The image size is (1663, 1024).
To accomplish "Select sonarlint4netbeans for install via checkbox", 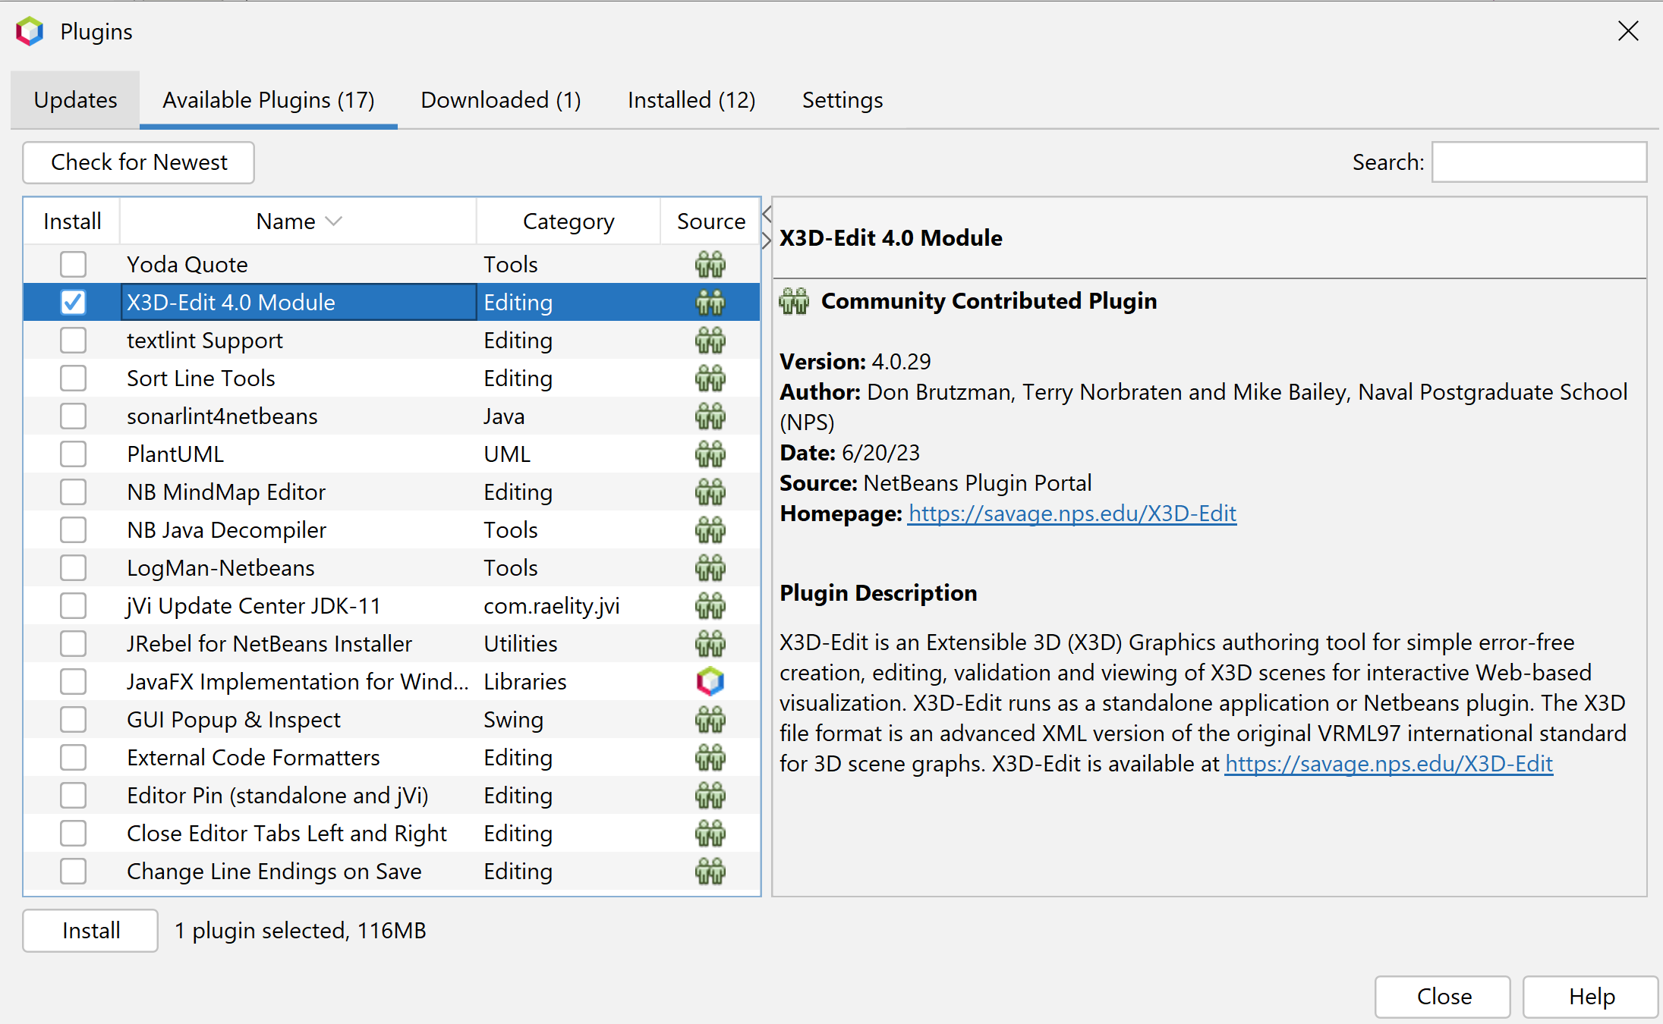I will (73, 416).
